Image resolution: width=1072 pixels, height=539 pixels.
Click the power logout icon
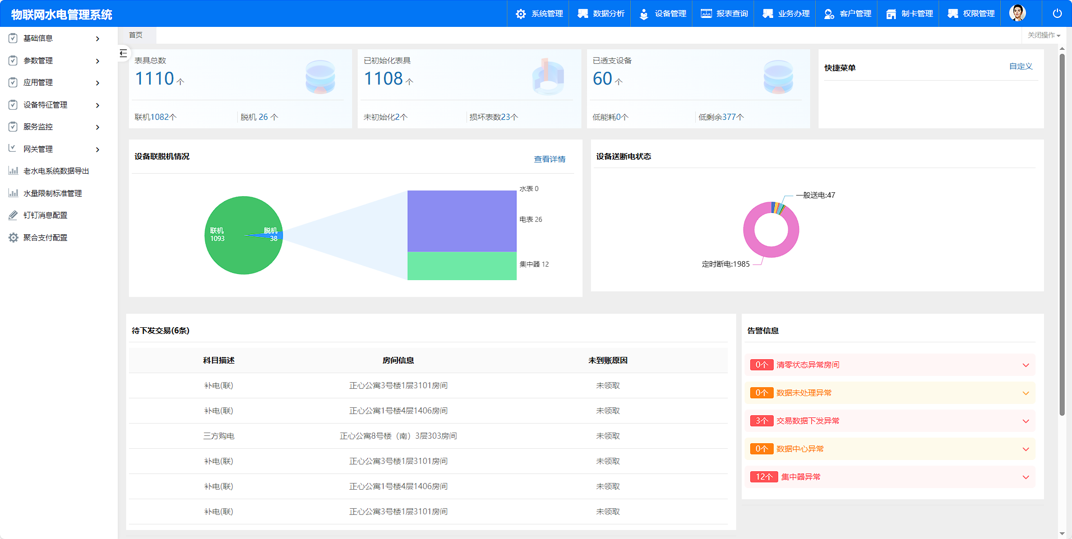pos(1057,13)
